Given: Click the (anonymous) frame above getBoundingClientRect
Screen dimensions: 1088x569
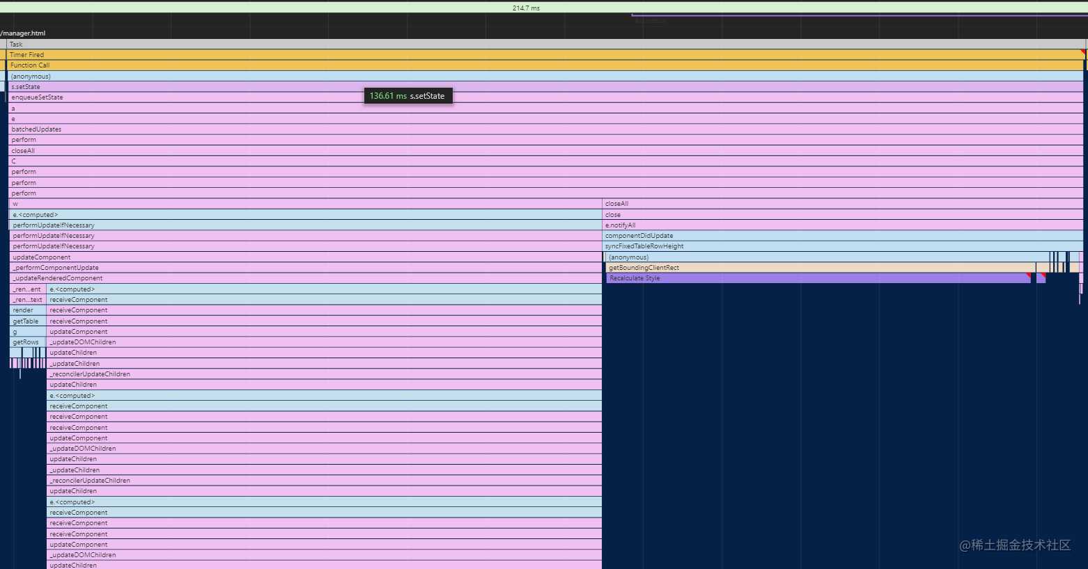Looking at the screenshot, I should point(827,257).
